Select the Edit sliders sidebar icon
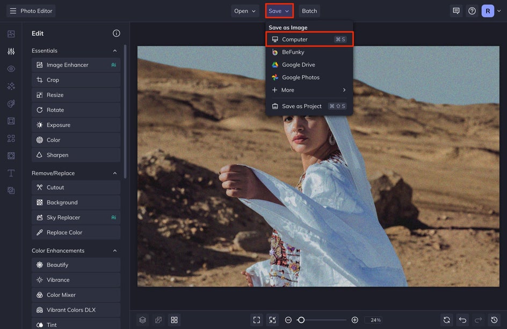This screenshot has height=329, width=507. click(11, 51)
